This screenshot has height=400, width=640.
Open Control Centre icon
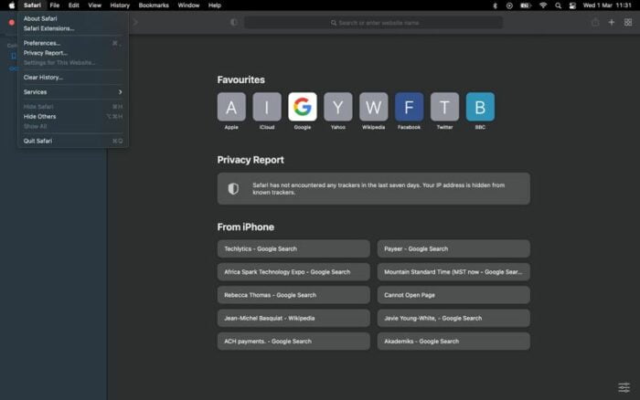click(x=572, y=5)
